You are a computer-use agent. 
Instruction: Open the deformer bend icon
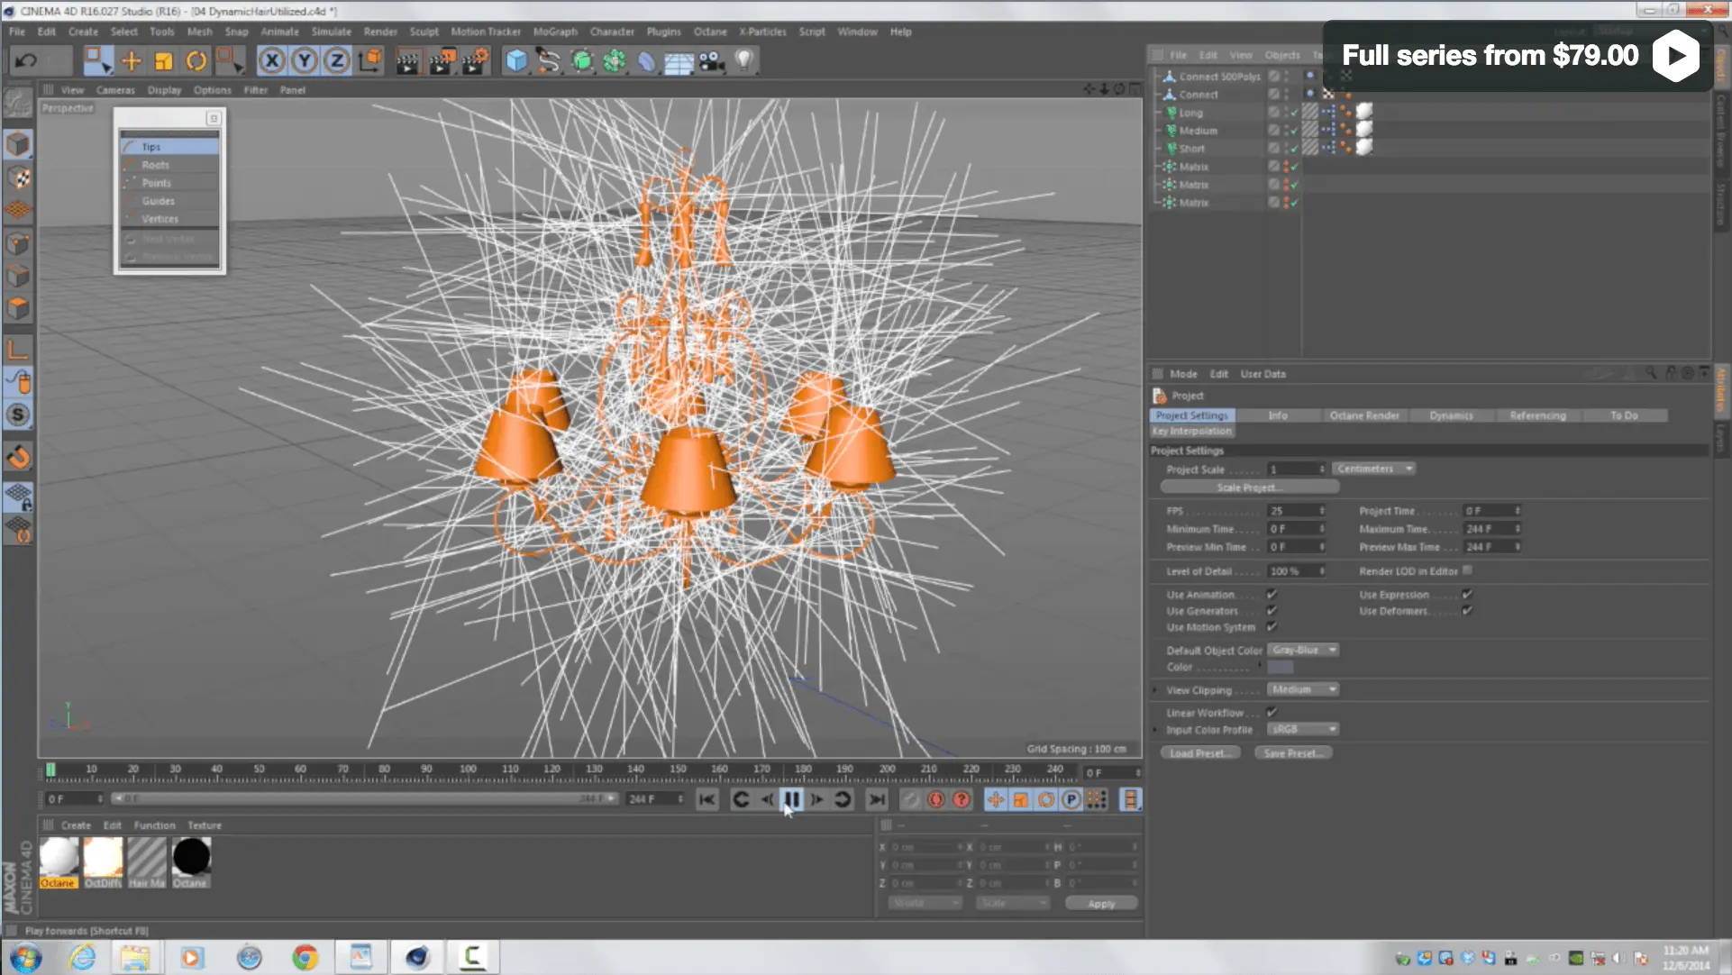647,61
